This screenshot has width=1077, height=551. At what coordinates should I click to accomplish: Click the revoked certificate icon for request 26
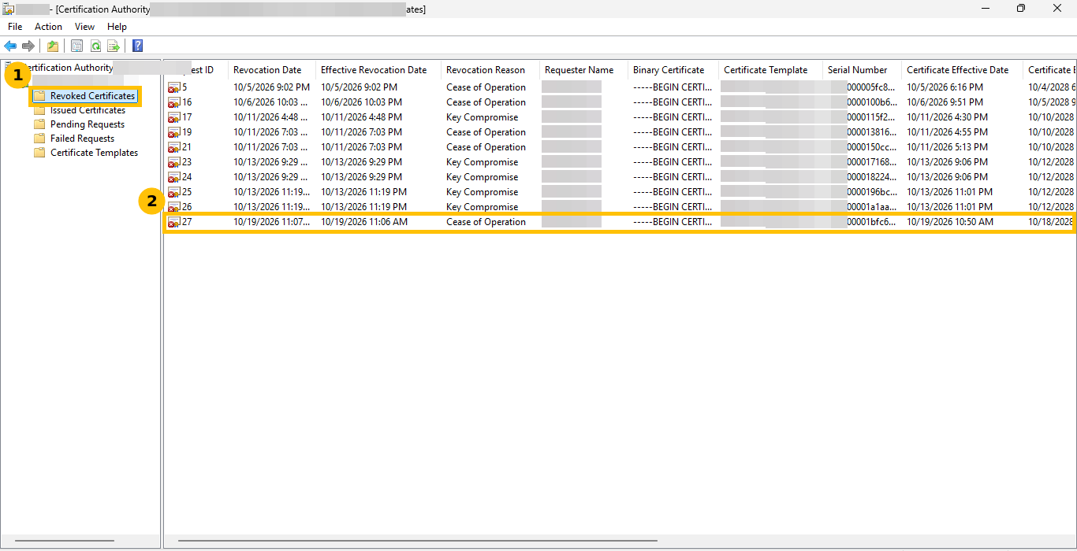tap(173, 207)
